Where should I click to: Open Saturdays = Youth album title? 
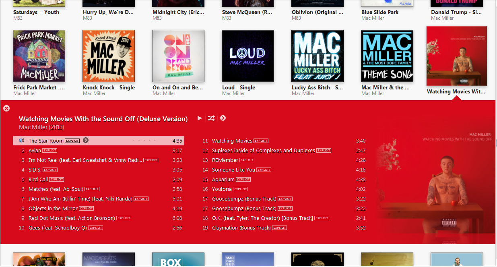[36, 12]
